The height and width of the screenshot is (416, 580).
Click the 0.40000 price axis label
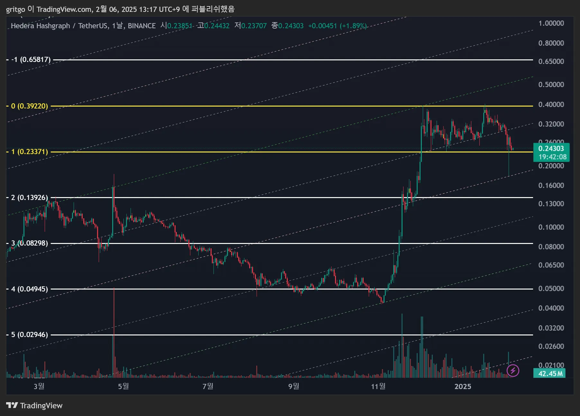pyautogui.click(x=551, y=105)
